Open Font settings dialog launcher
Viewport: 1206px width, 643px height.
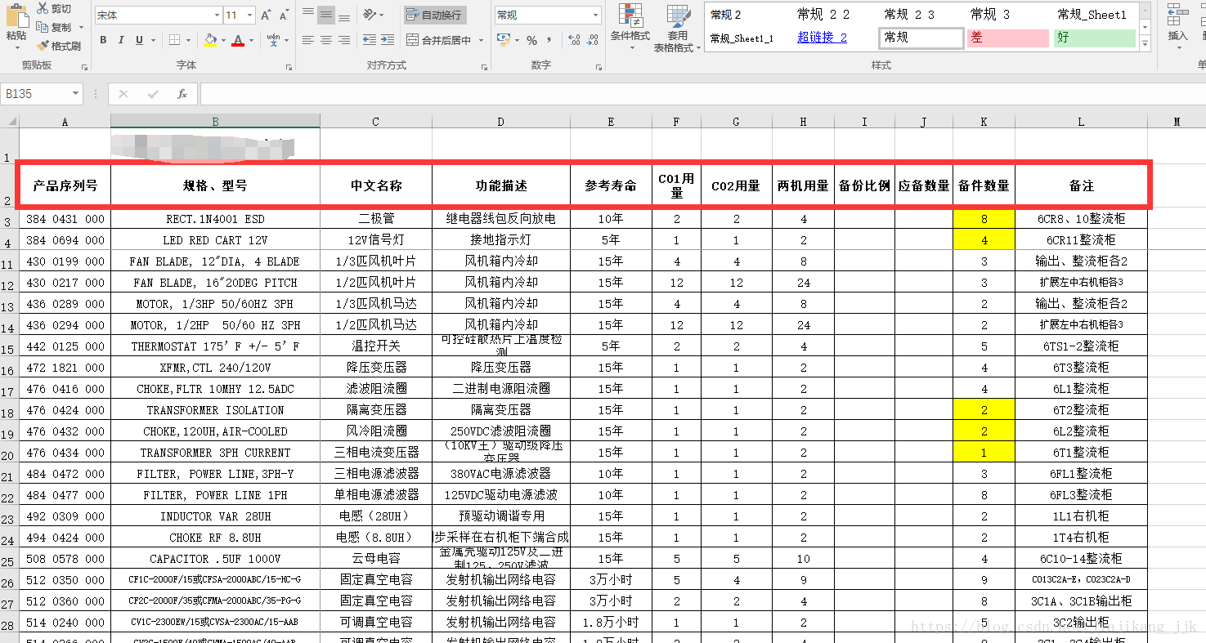pos(289,66)
